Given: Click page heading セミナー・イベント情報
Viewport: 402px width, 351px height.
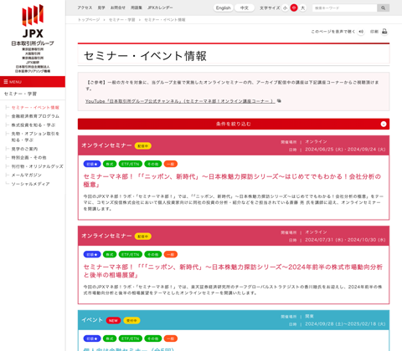Looking at the screenshot, I should point(145,56).
